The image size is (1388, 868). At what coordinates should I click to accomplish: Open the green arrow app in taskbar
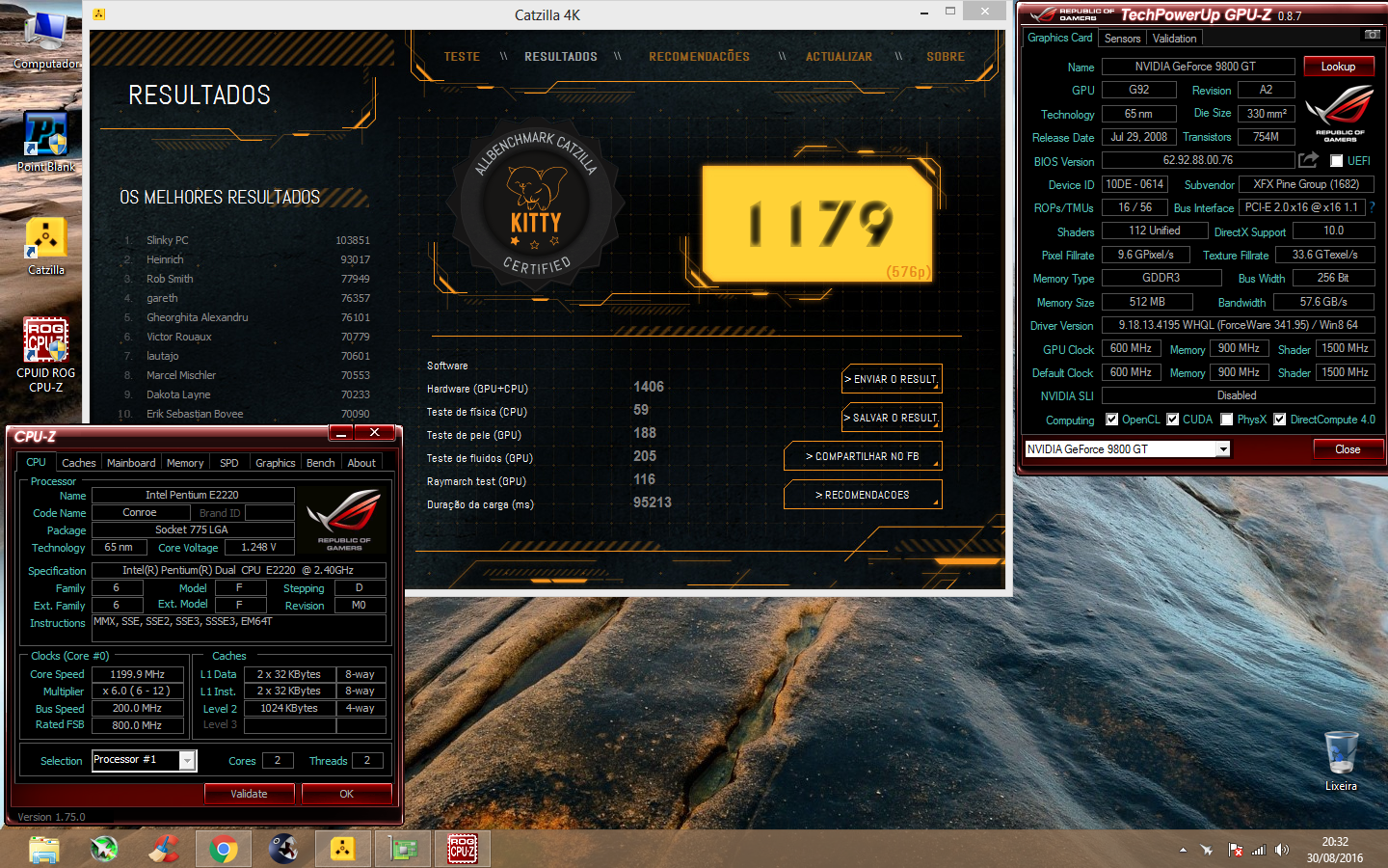click(104, 849)
